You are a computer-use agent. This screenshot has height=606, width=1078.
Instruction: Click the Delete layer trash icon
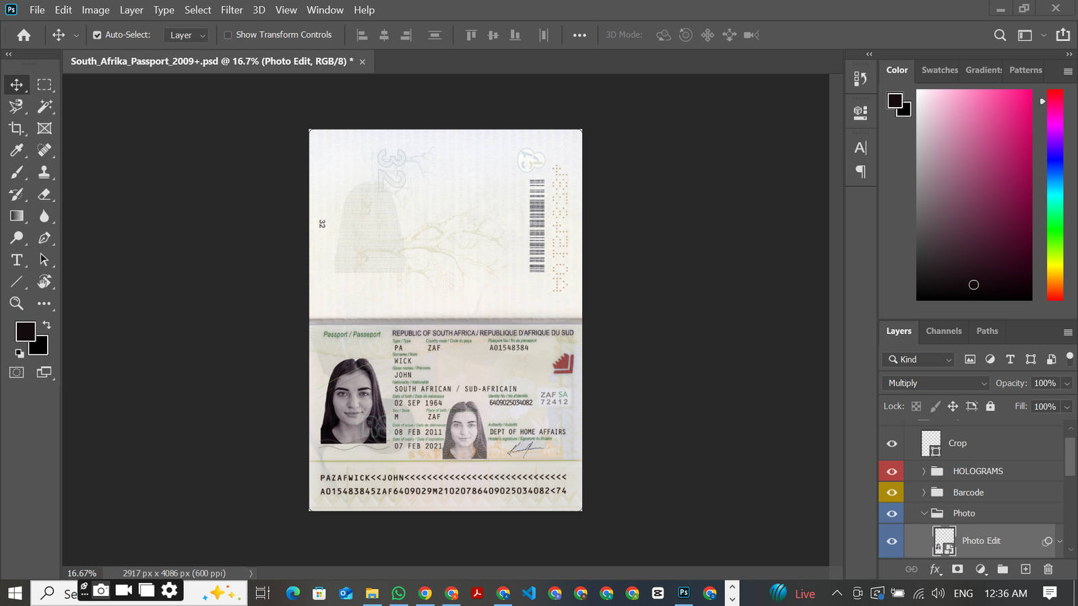[x=1048, y=569]
